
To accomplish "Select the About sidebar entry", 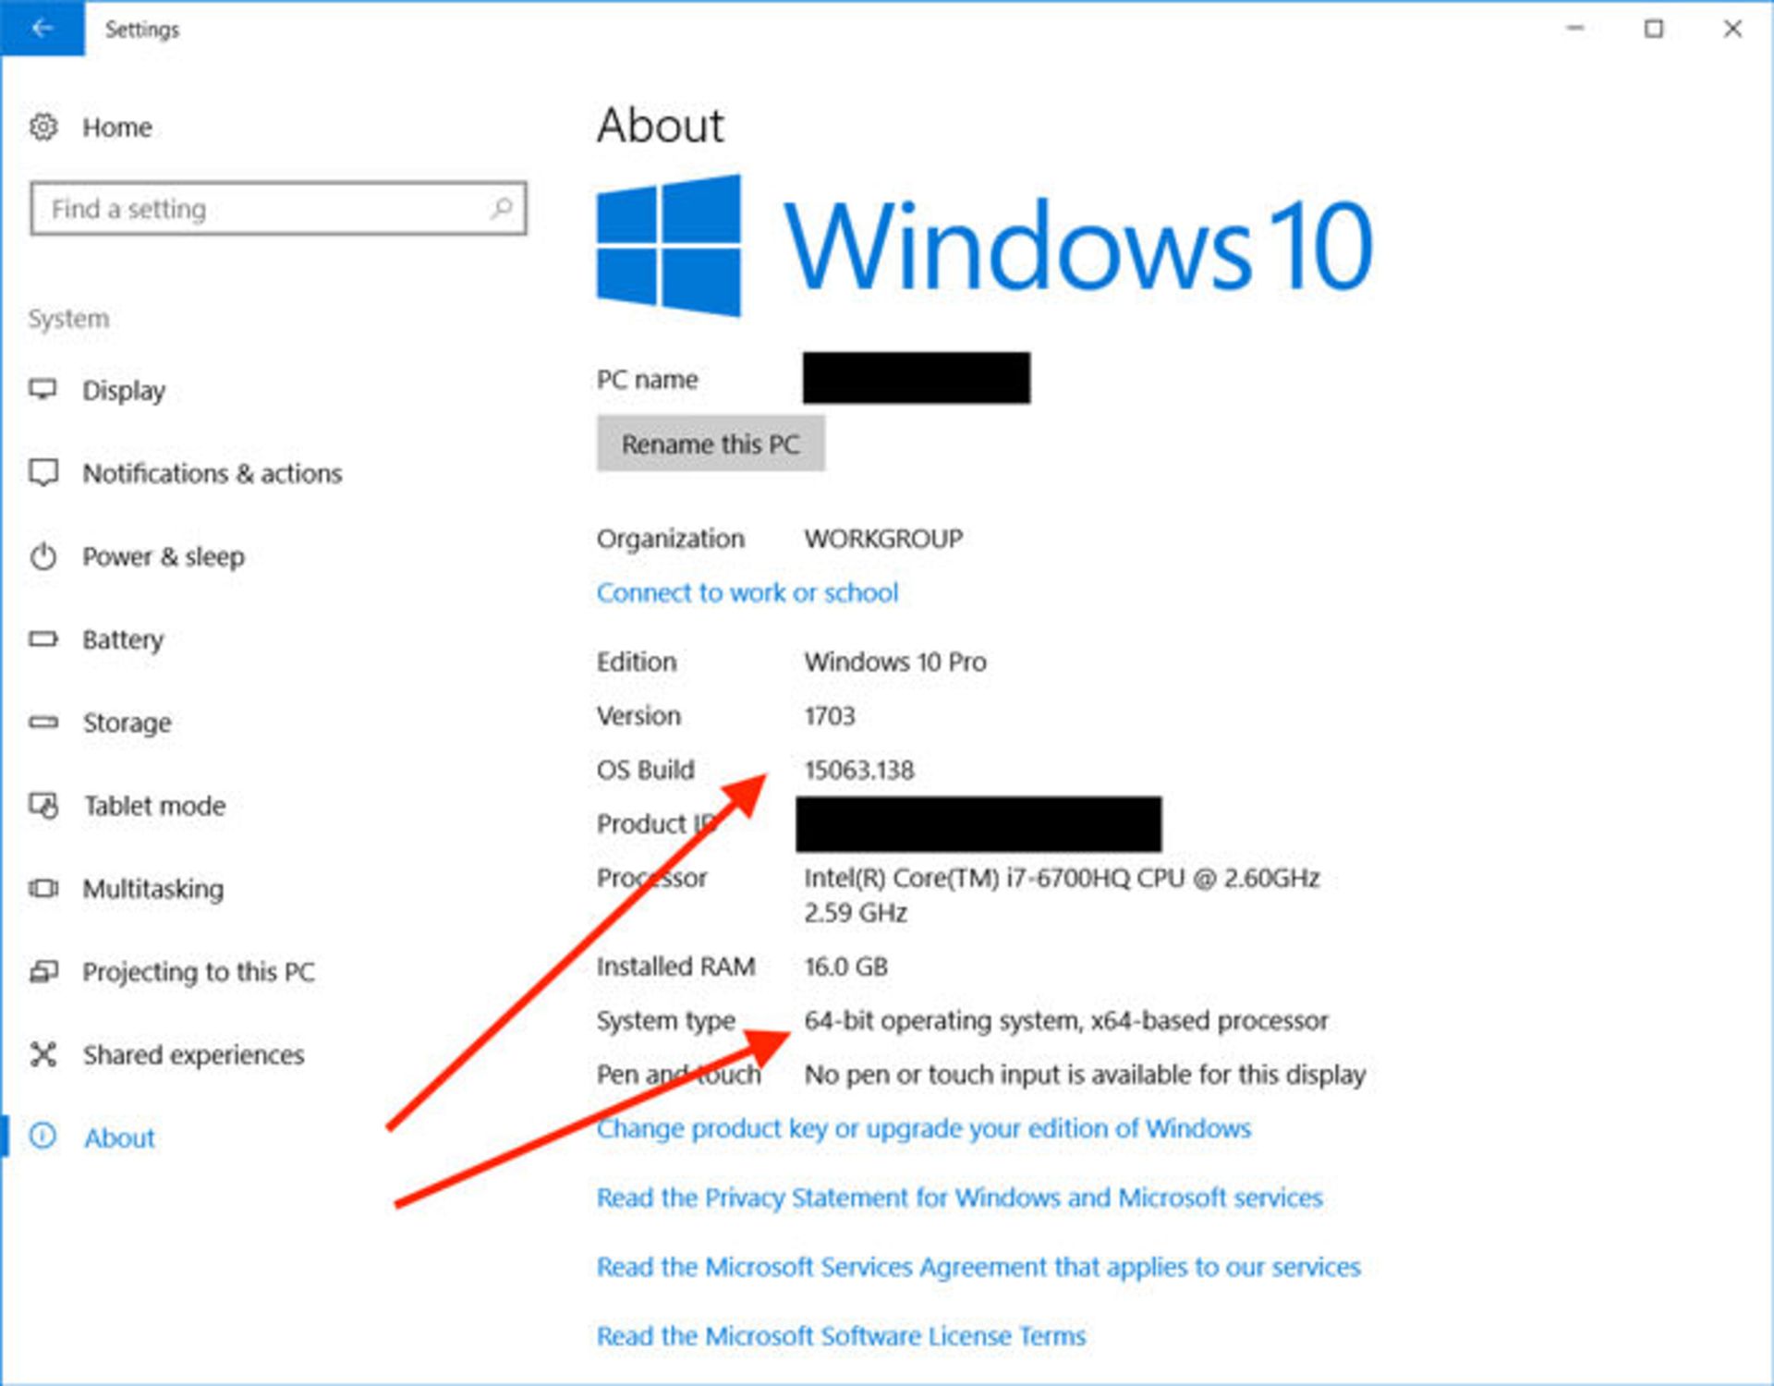I will click(119, 1137).
